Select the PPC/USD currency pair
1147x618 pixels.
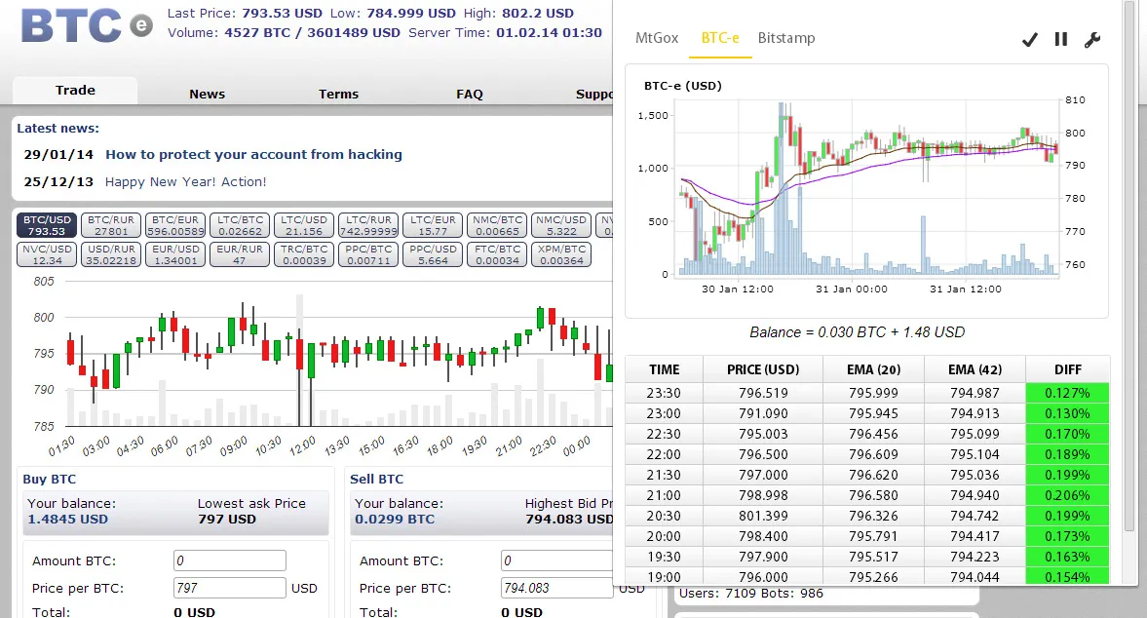(x=433, y=254)
